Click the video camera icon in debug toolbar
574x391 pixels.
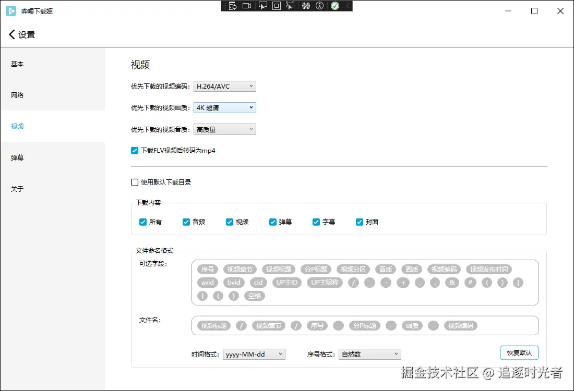(x=247, y=6)
